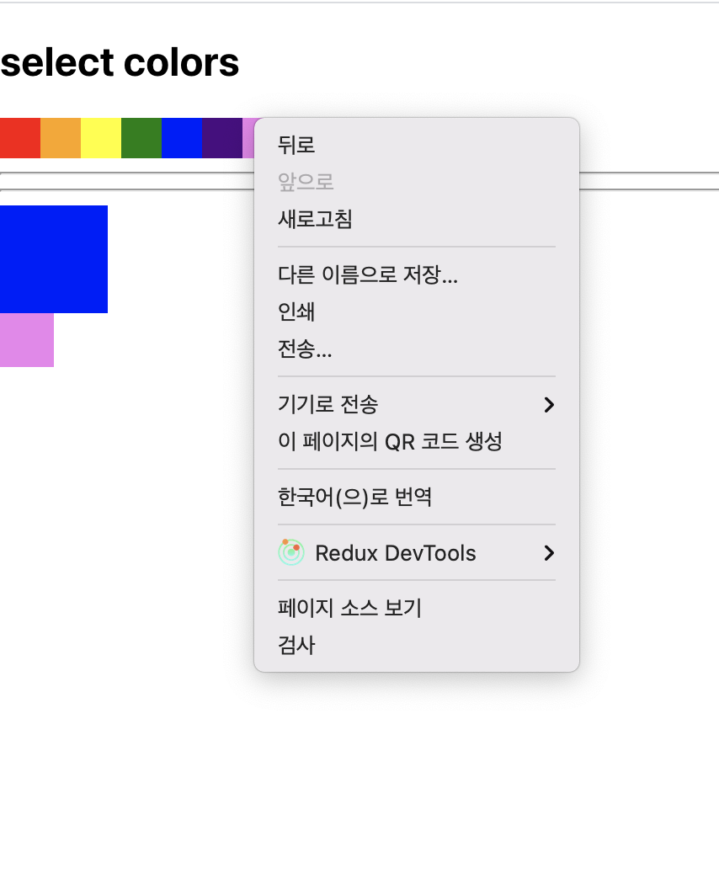Expand the Redux DevTools chevron arrow

click(x=548, y=553)
